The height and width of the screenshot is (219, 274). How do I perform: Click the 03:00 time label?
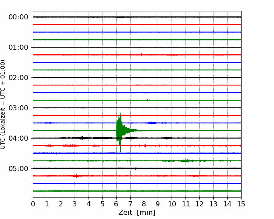coord(19,108)
